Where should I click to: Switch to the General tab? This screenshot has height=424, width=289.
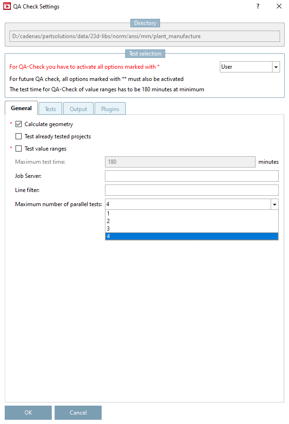21,108
